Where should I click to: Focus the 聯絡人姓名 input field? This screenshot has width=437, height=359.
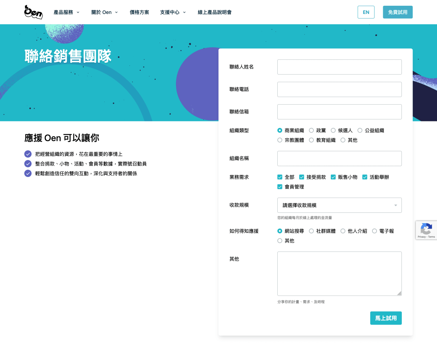(339, 67)
